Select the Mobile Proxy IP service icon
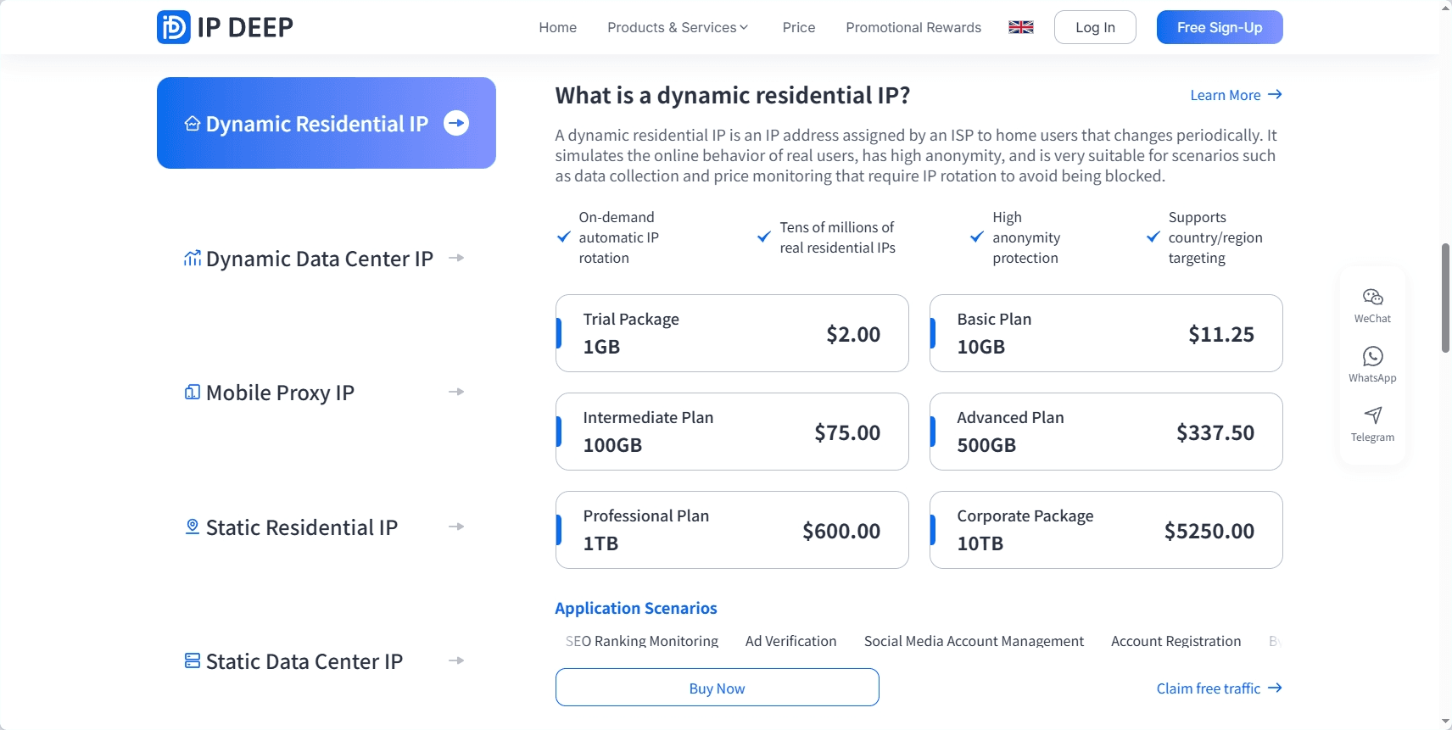Viewport: 1452px width, 730px height. pos(192,392)
